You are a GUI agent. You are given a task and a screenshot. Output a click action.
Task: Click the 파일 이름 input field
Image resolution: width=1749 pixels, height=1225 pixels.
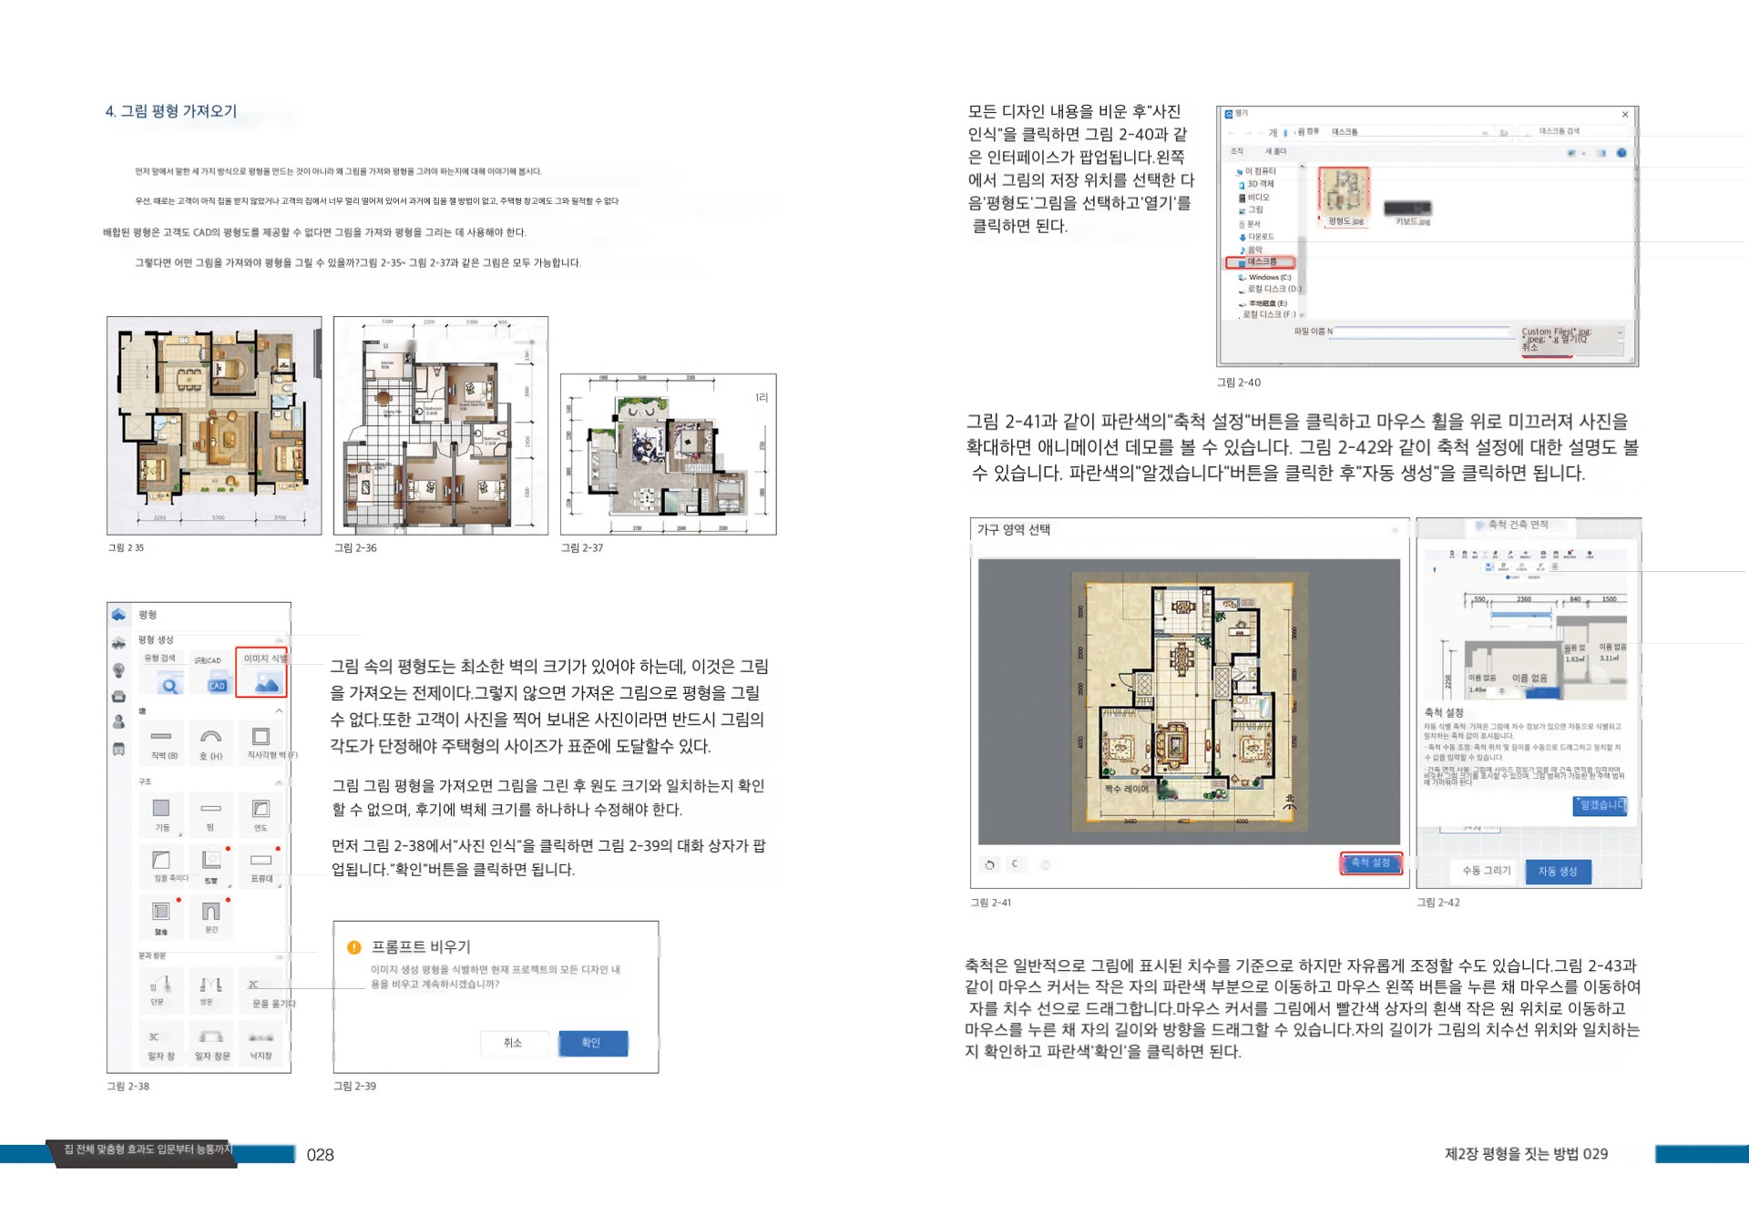point(1421,332)
